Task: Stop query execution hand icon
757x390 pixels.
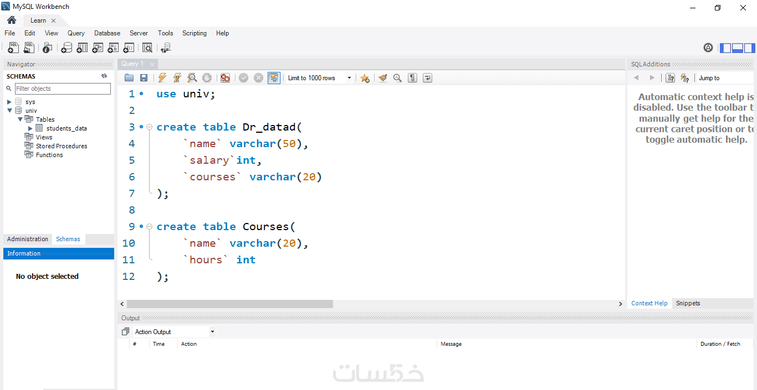Action: [x=207, y=78]
